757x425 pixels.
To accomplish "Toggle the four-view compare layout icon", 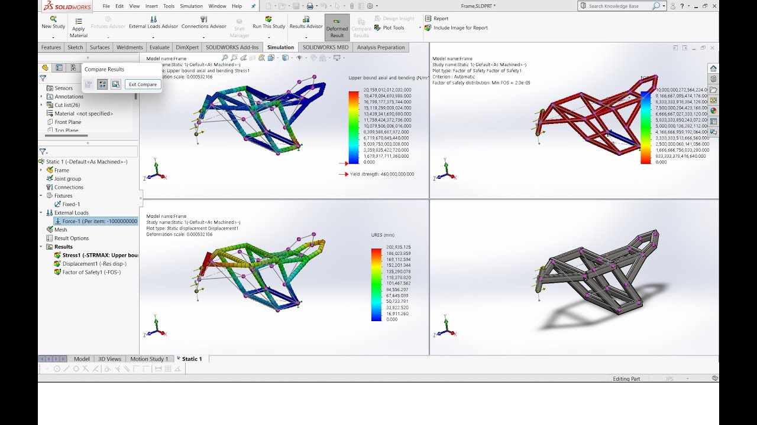I will [x=102, y=84].
